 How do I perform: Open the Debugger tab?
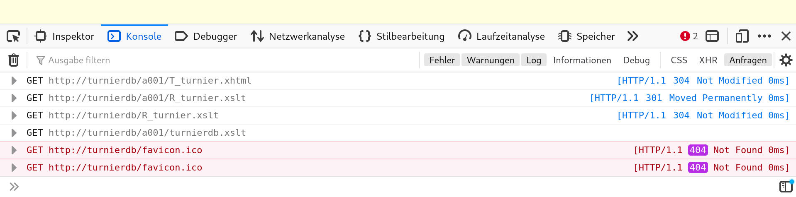coord(206,36)
